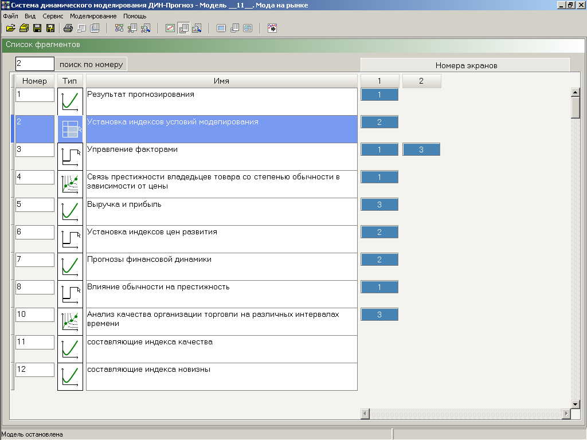Image resolution: width=587 pixels, height=440 pixels.
Task: Click the search number input field
Action: click(x=34, y=64)
